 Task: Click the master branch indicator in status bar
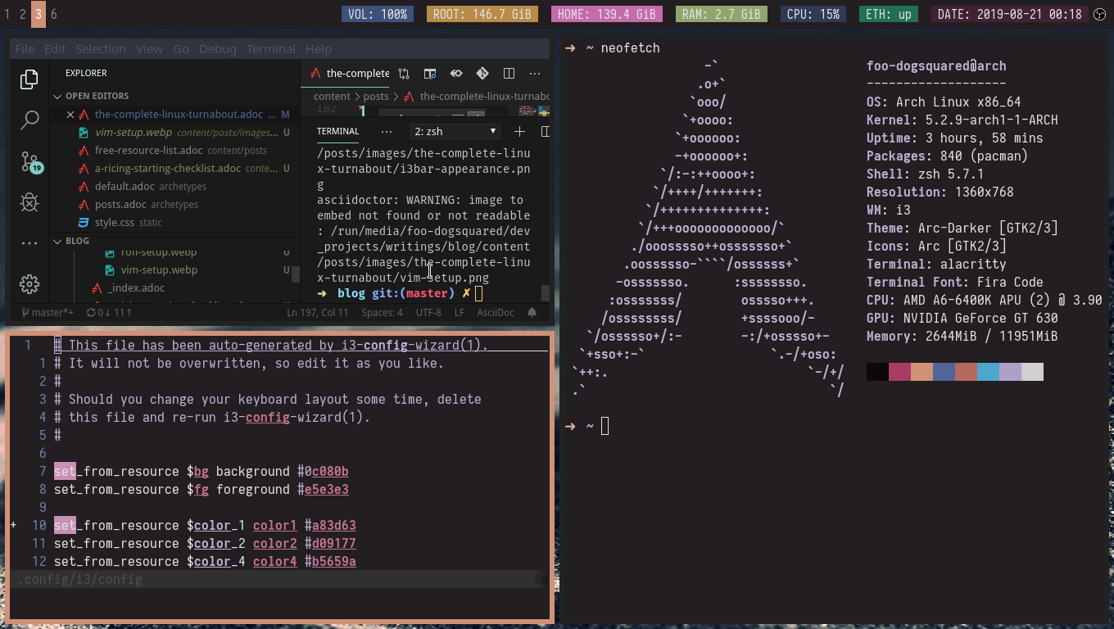tap(48, 312)
